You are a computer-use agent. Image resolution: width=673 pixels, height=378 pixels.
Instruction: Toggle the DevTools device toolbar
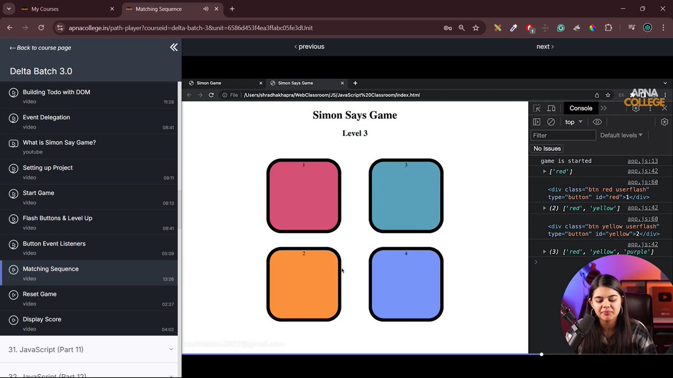[551, 109]
